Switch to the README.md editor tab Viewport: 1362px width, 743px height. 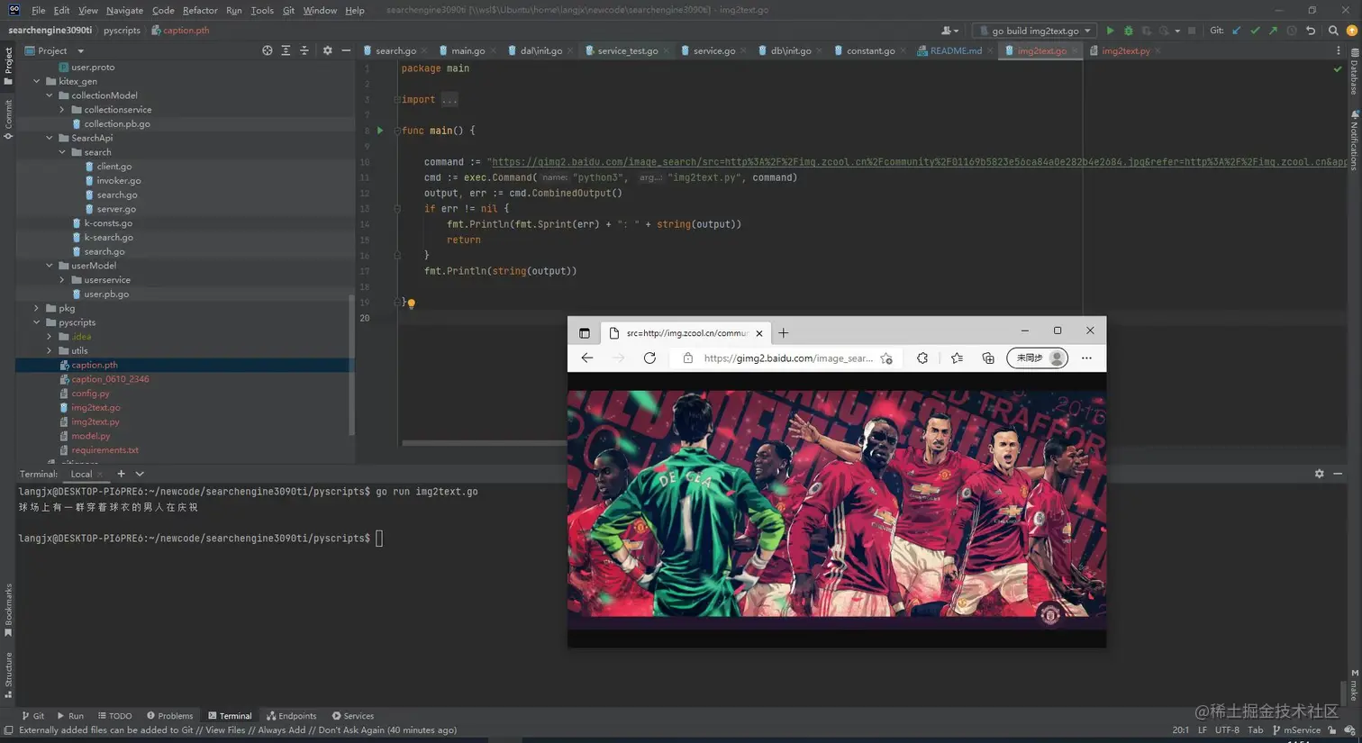(x=955, y=50)
